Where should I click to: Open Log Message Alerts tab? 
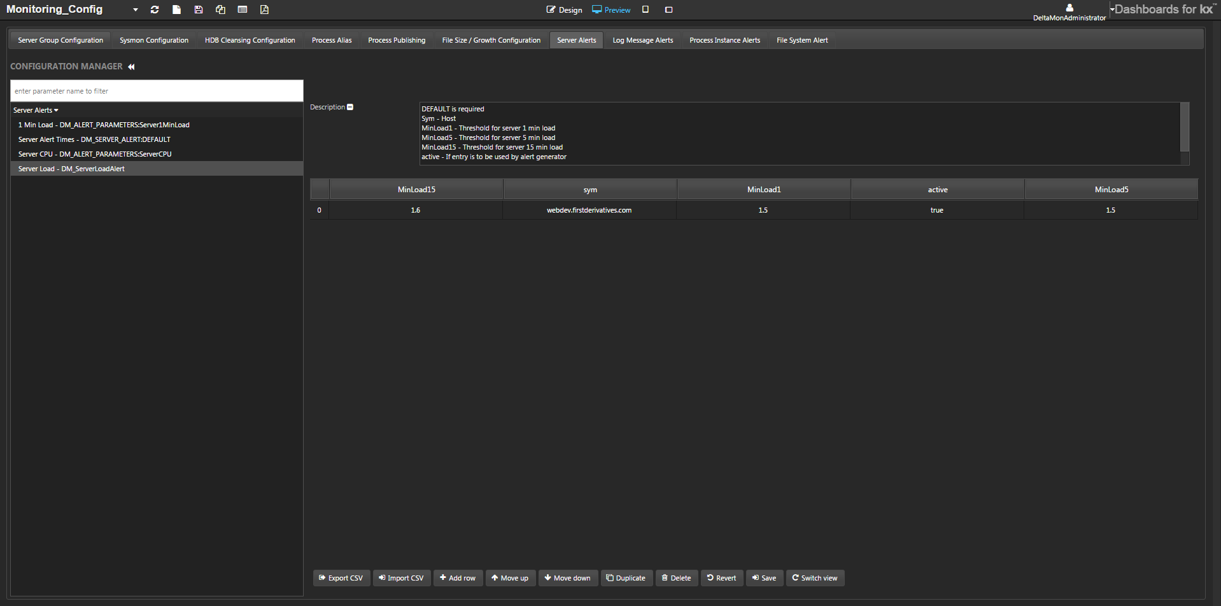click(643, 40)
